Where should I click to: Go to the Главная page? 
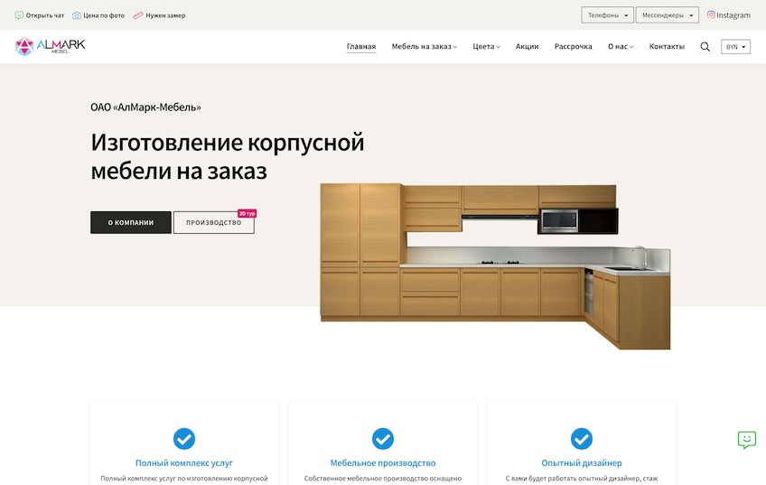click(x=361, y=46)
